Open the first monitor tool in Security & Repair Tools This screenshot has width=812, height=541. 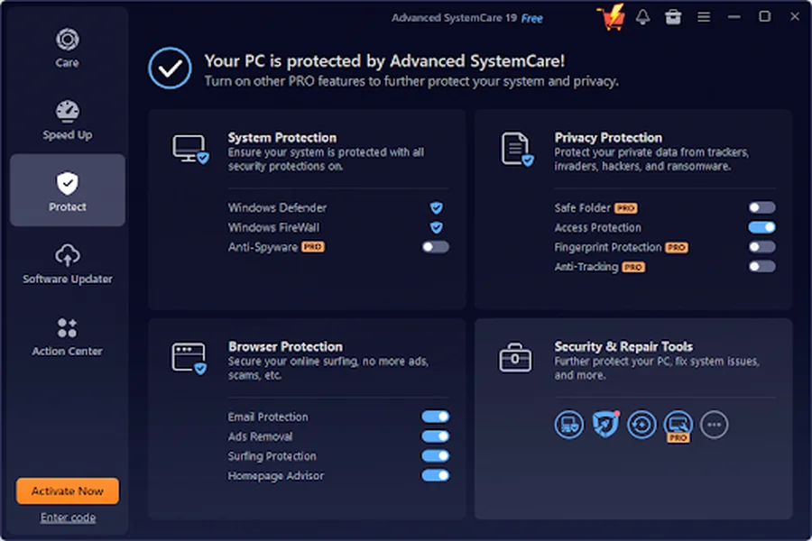pos(569,425)
